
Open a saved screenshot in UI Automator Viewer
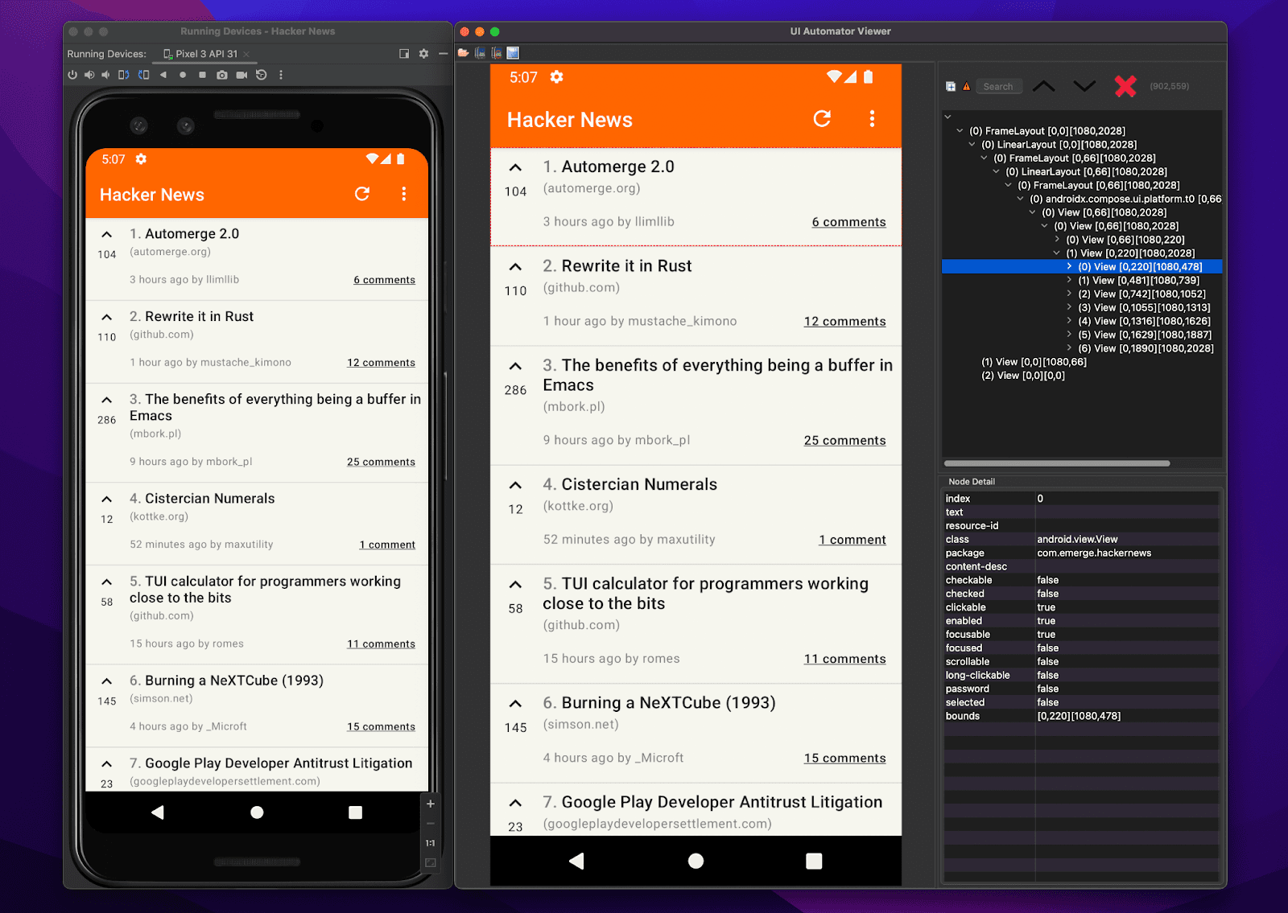point(465,52)
